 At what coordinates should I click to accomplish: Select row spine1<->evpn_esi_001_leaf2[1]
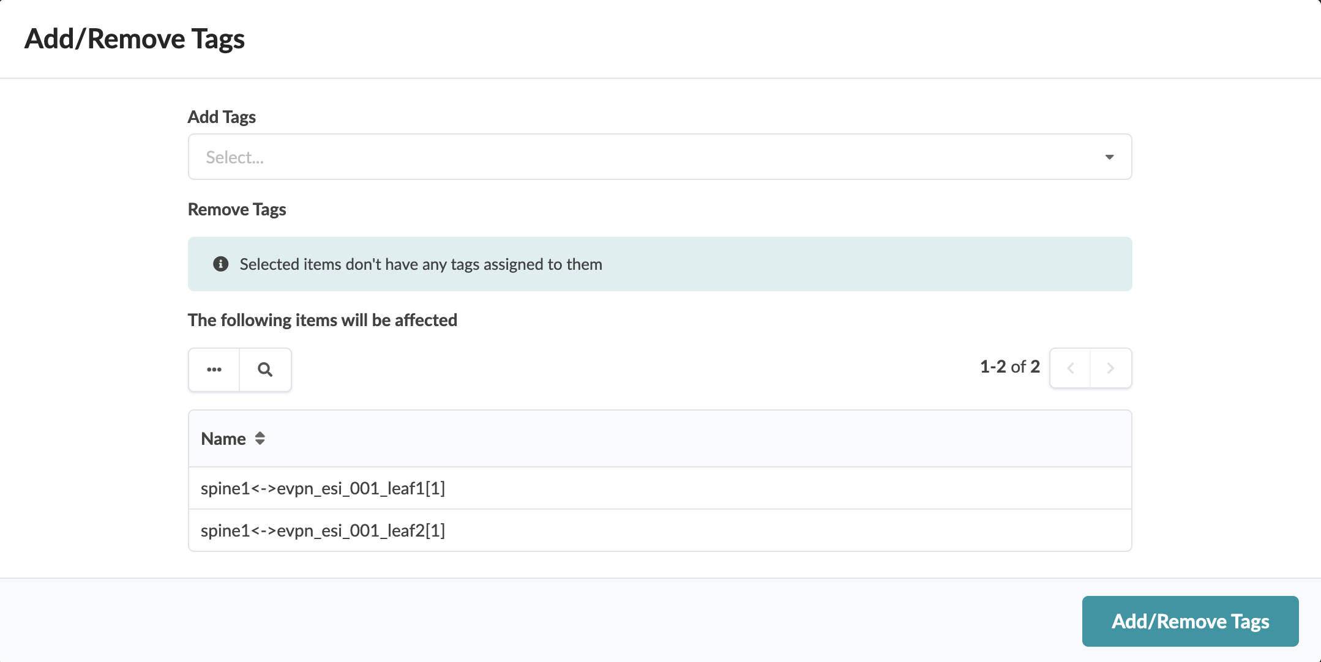tap(323, 530)
